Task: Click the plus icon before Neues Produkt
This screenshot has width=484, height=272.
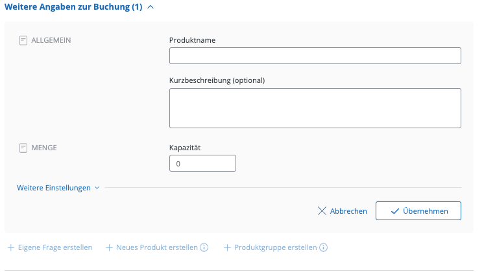Action: tap(110, 247)
